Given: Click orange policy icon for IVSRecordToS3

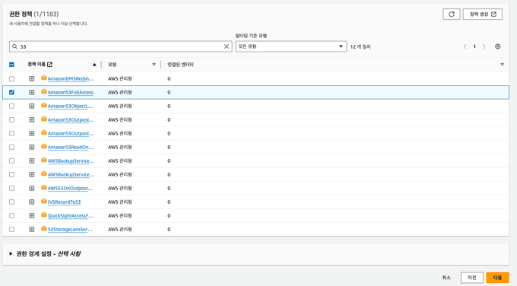Looking at the screenshot, I should point(43,202).
